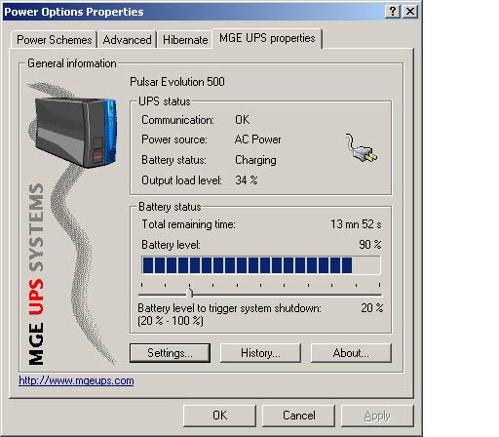Open UPS Settings dialog
499x437 pixels.
point(170,353)
